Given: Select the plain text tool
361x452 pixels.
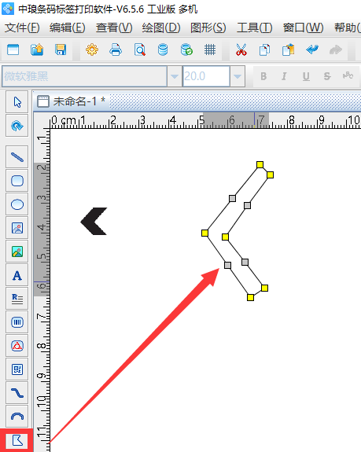Looking at the screenshot, I should (x=17, y=275).
